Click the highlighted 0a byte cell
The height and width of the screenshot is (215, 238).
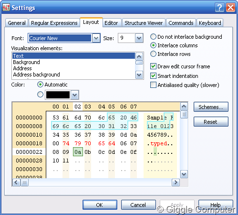coord(78,152)
